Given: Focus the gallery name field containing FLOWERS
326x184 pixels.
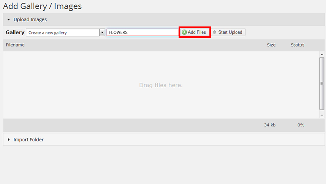Looking at the screenshot, I should (142, 32).
